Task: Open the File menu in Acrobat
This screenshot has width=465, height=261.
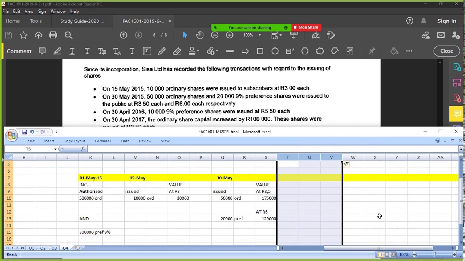Action: click(5, 11)
